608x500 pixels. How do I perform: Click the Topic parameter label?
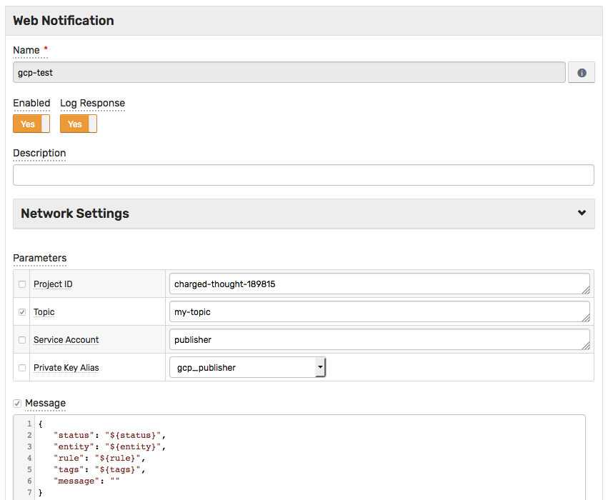point(44,312)
